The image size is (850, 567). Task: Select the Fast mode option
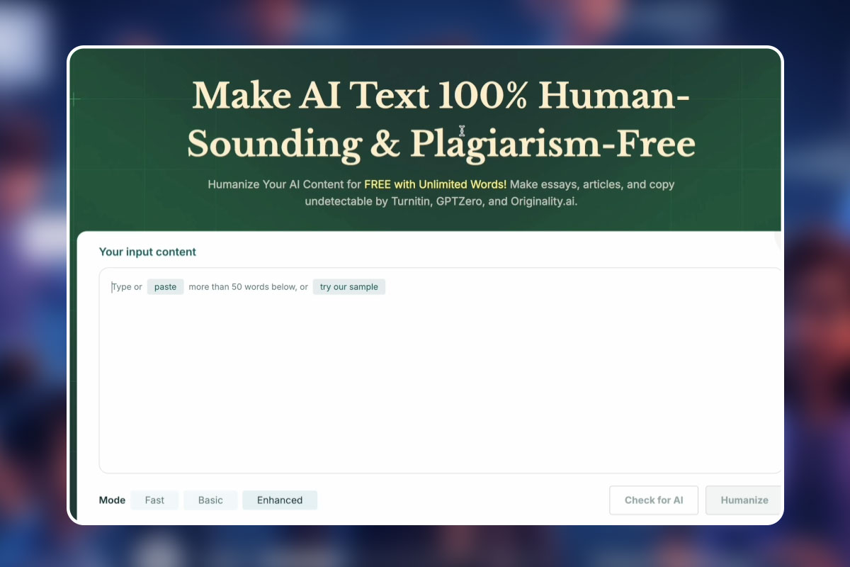[154, 500]
